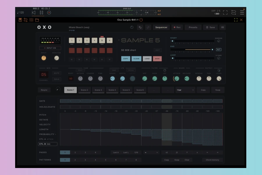Click the small output knob above LEVEL

click(x=219, y=70)
